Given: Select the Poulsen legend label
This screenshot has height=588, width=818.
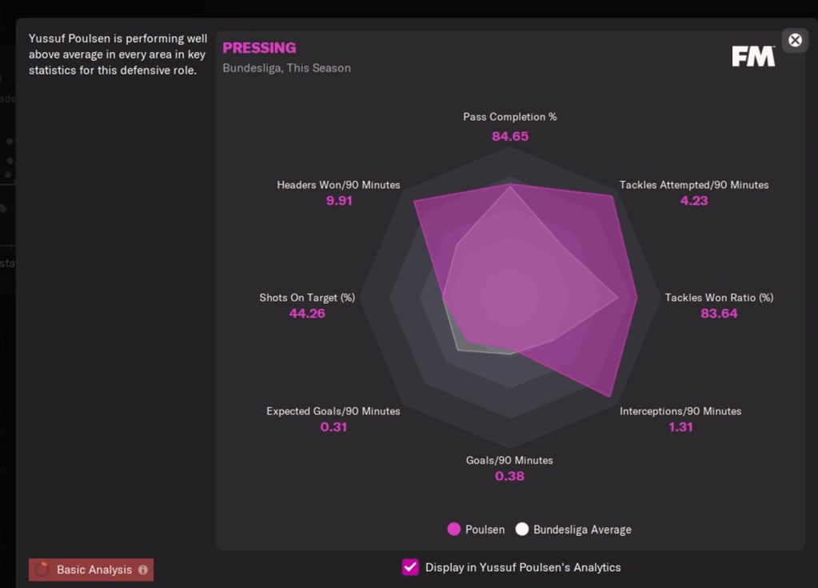Looking at the screenshot, I should coord(485,530).
